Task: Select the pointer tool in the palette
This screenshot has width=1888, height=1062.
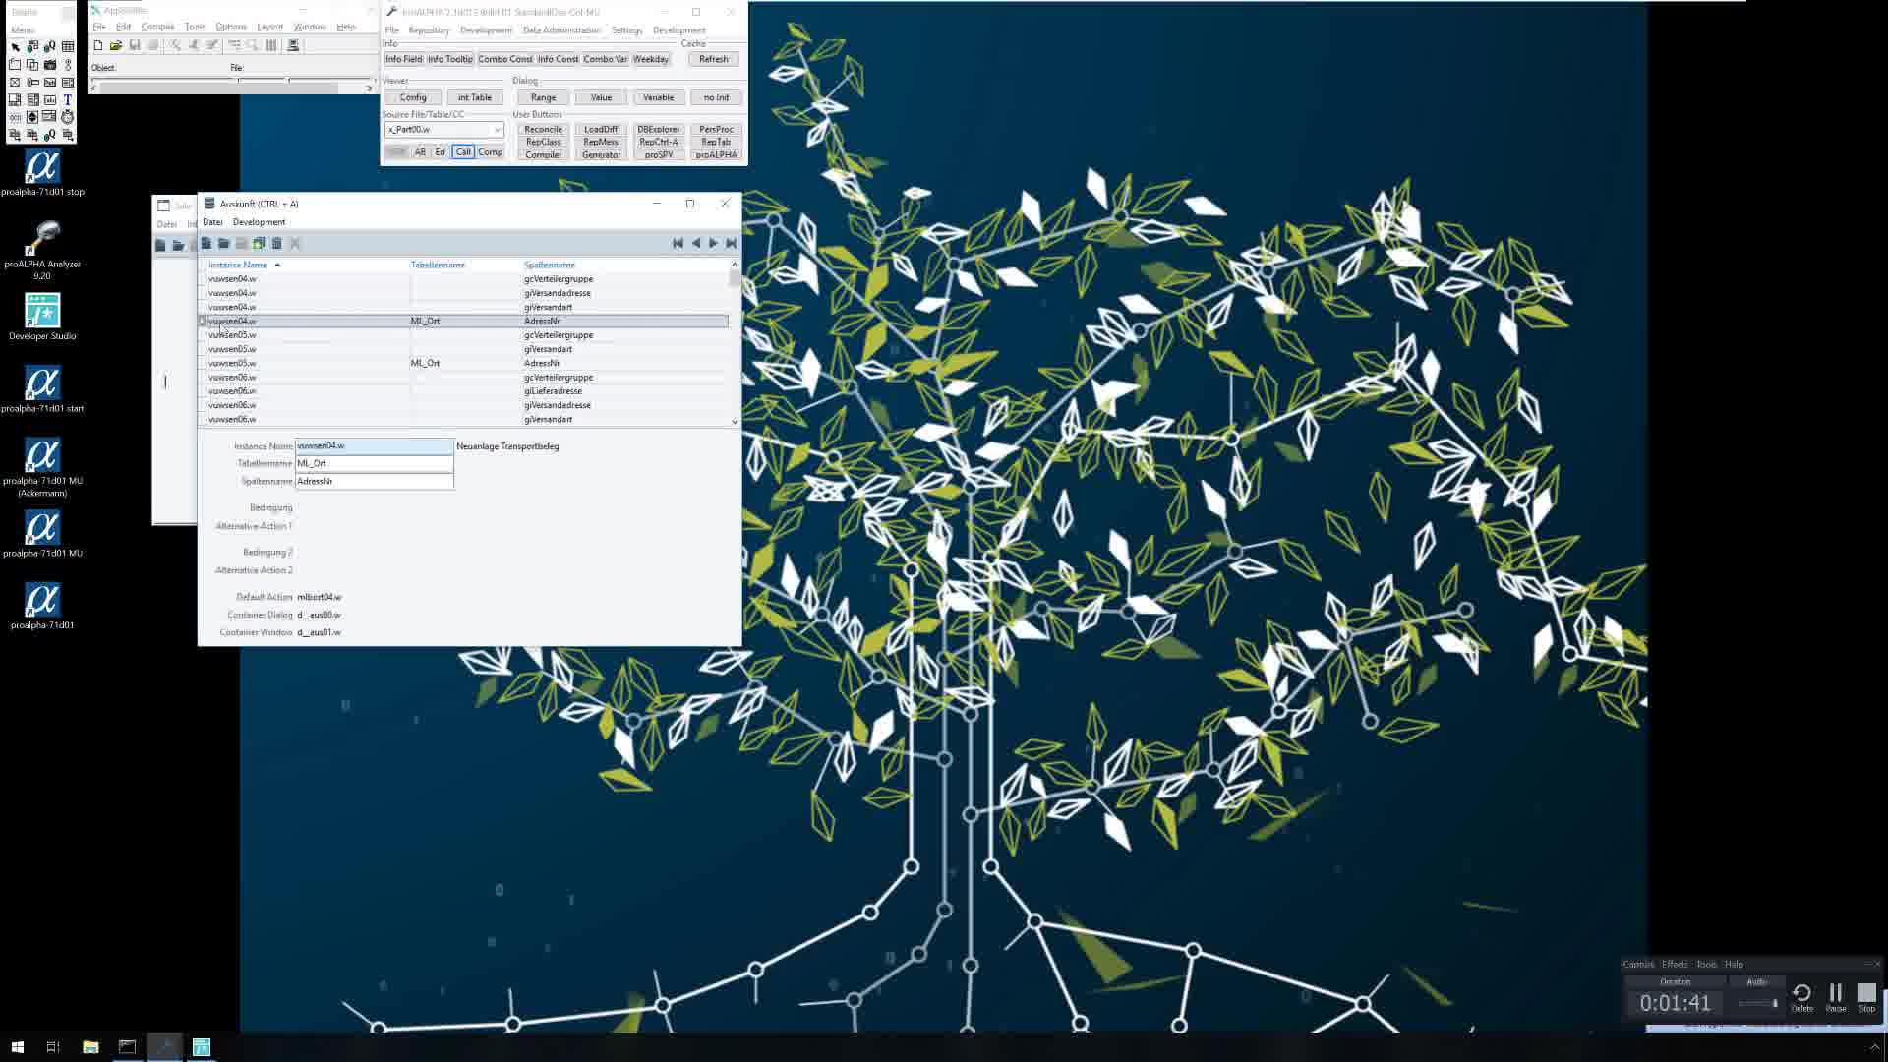Action: pos(15,46)
